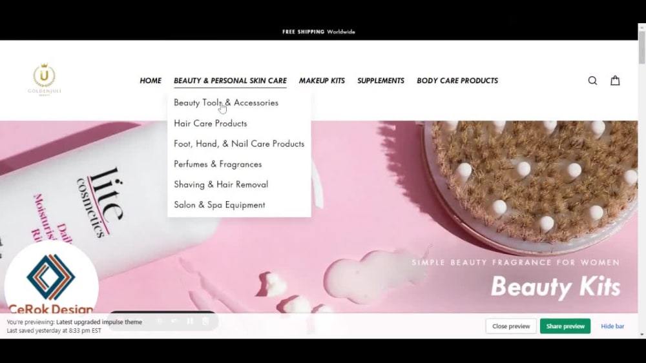The width and height of the screenshot is (646, 363).
Task: Open Body Care Products menu item
Action: tap(457, 81)
